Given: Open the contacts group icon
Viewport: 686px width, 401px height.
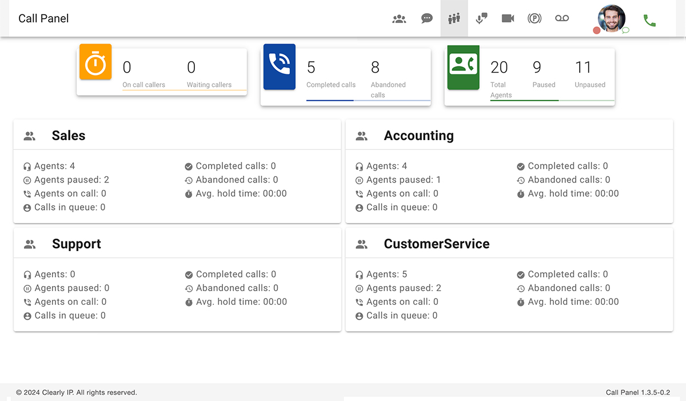Looking at the screenshot, I should [399, 19].
